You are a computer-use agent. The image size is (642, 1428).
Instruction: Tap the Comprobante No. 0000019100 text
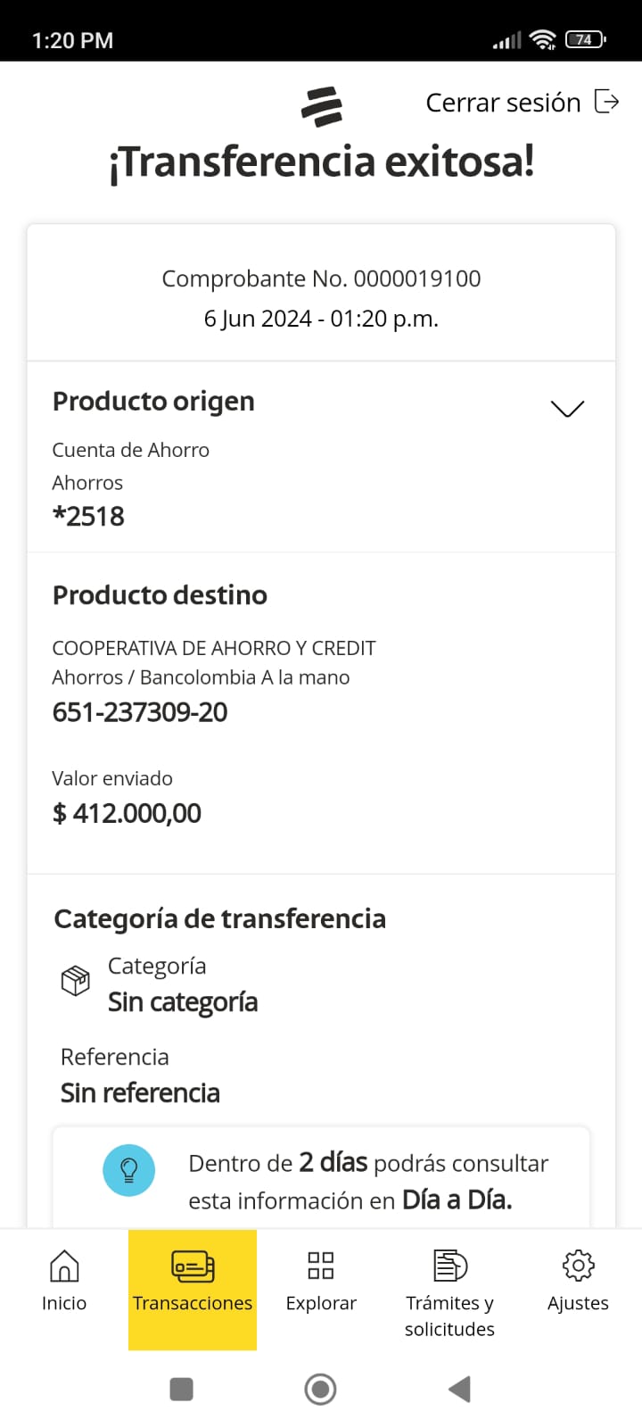[x=321, y=278]
